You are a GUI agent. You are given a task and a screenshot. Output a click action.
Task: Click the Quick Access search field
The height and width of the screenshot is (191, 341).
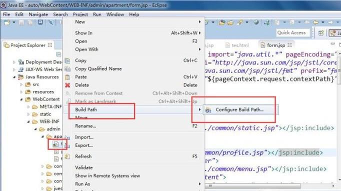tap(292, 33)
